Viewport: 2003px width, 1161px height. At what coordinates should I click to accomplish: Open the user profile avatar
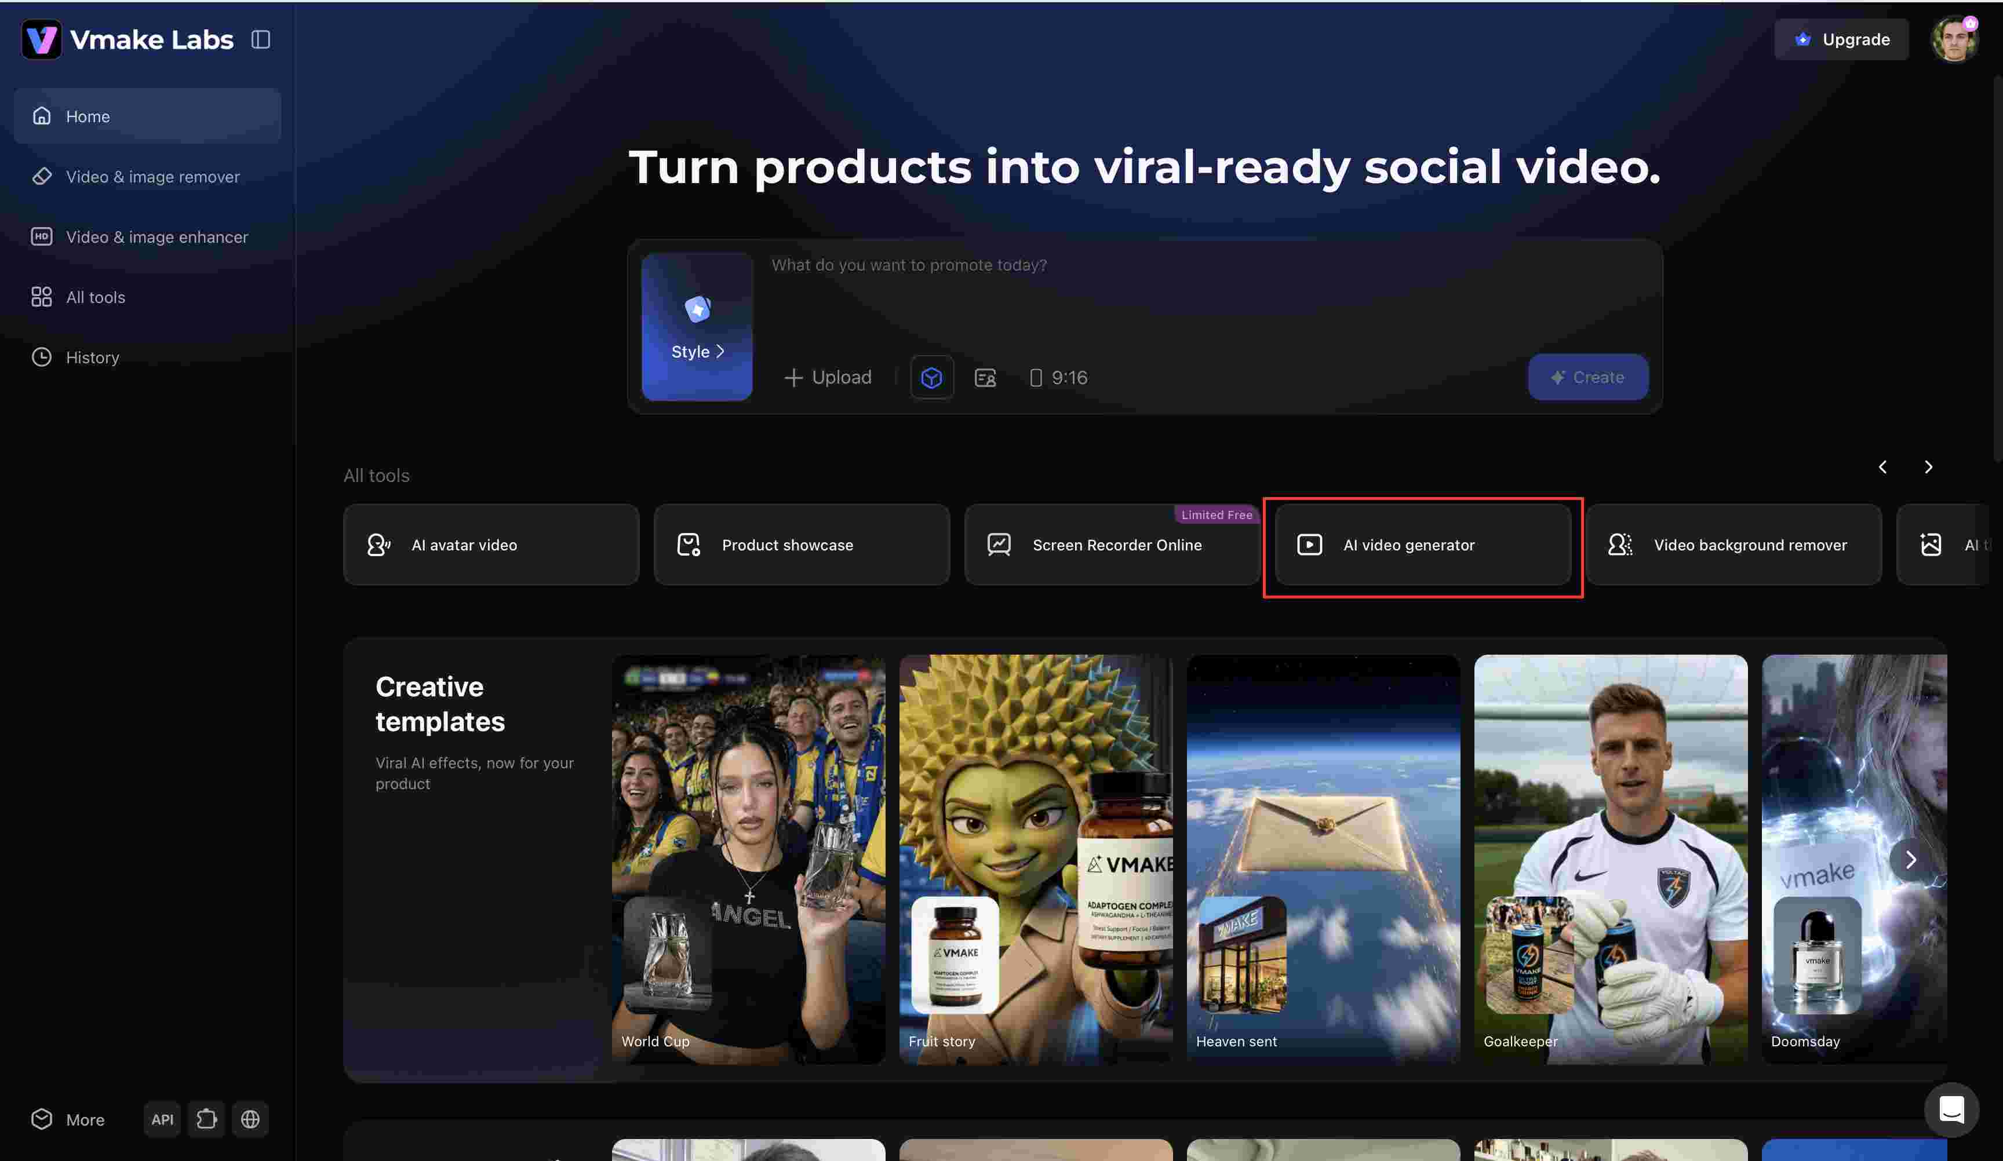pyautogui.click(x=1954, y=39)
